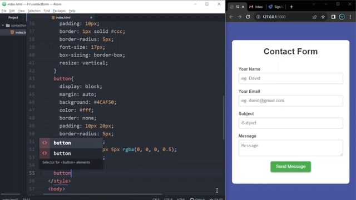The height and width of the screenshot is (200, 356).
Task: Click the browser address bar URL
Action: [274, 17]
